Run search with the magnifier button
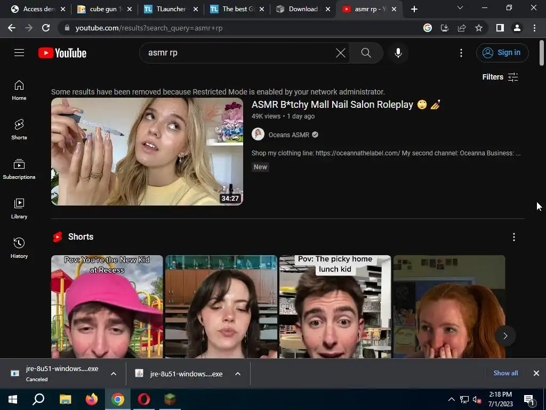The height and width of the screenshot is (410, 546). [366, 53]
